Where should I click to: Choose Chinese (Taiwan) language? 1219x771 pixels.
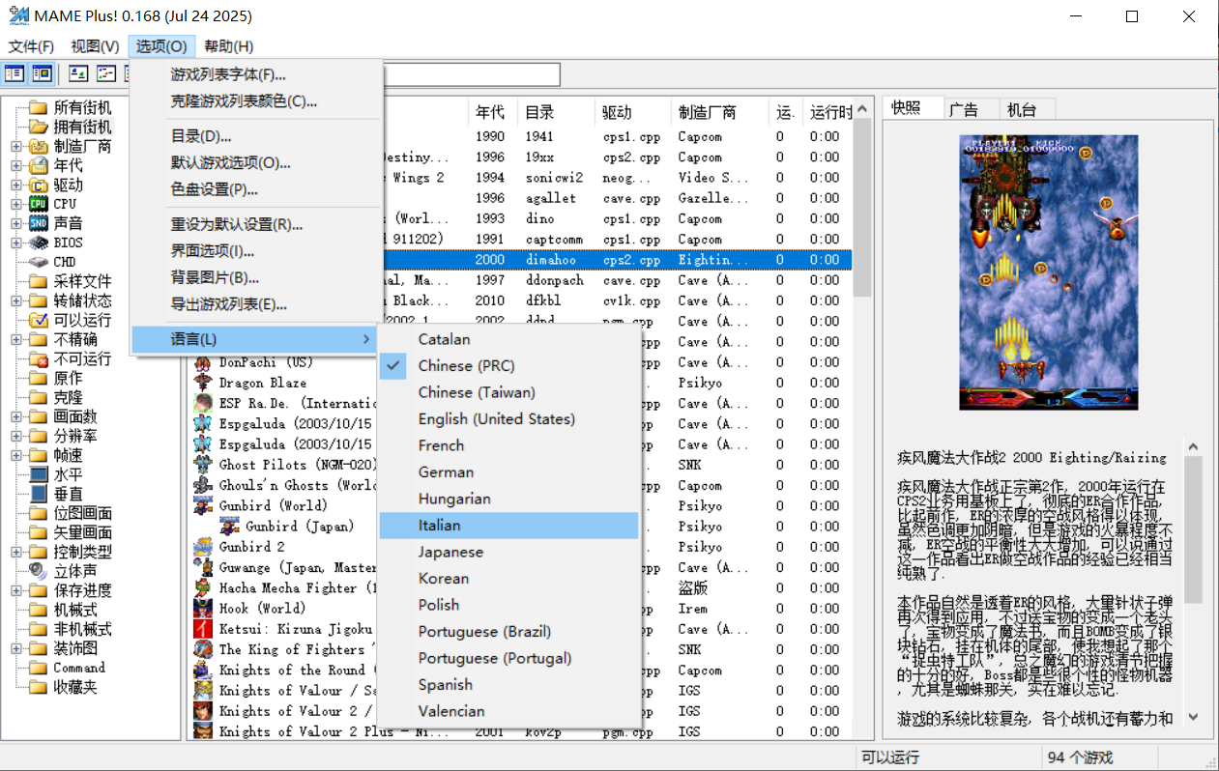point(508,392)
